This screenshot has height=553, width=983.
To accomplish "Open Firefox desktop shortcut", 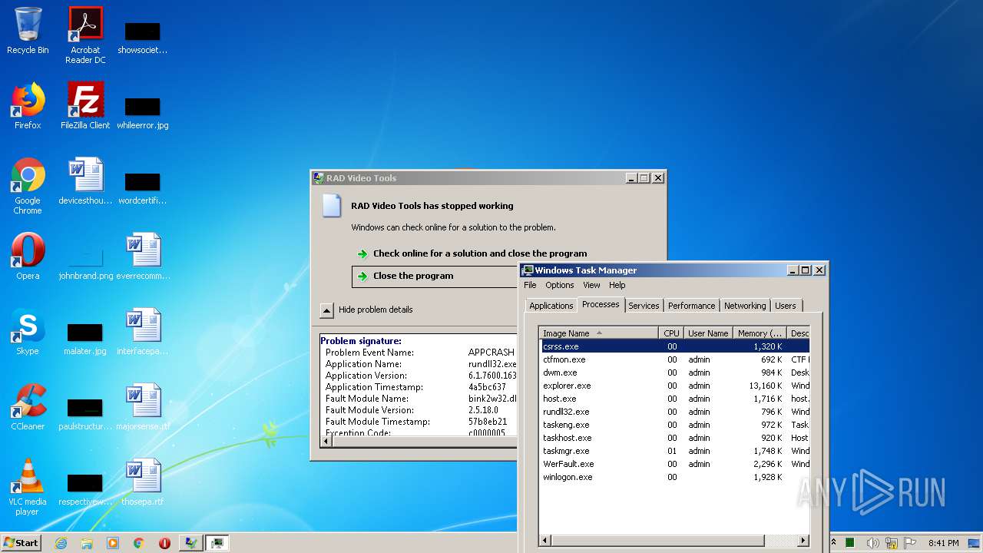I will click(x=28, y=106).
